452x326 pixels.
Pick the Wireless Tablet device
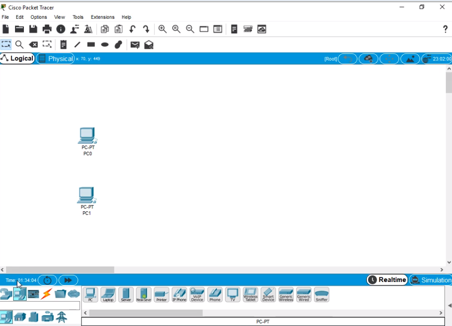tap(251, 295)
